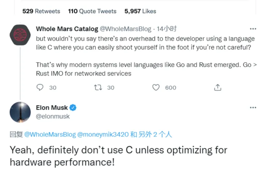Open the @elonmusk handle
This screenshot has height=169, width=264.
(53, 116)
